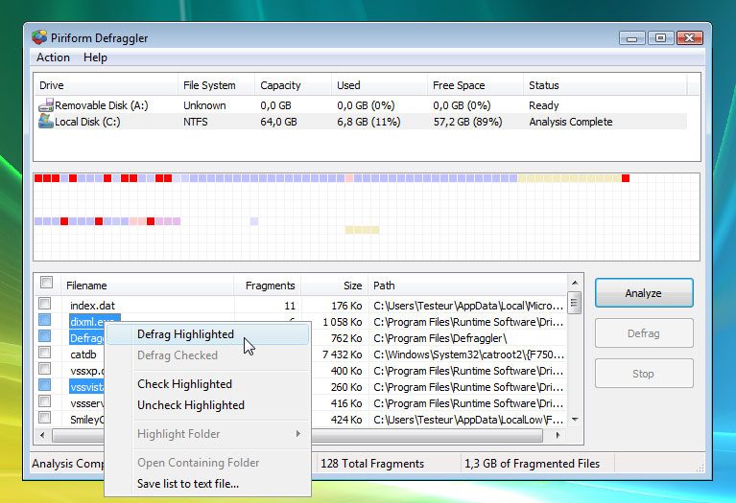Select the Local Disk (C:) drive icon
The image size is (736, 503).
pos(46,122)
